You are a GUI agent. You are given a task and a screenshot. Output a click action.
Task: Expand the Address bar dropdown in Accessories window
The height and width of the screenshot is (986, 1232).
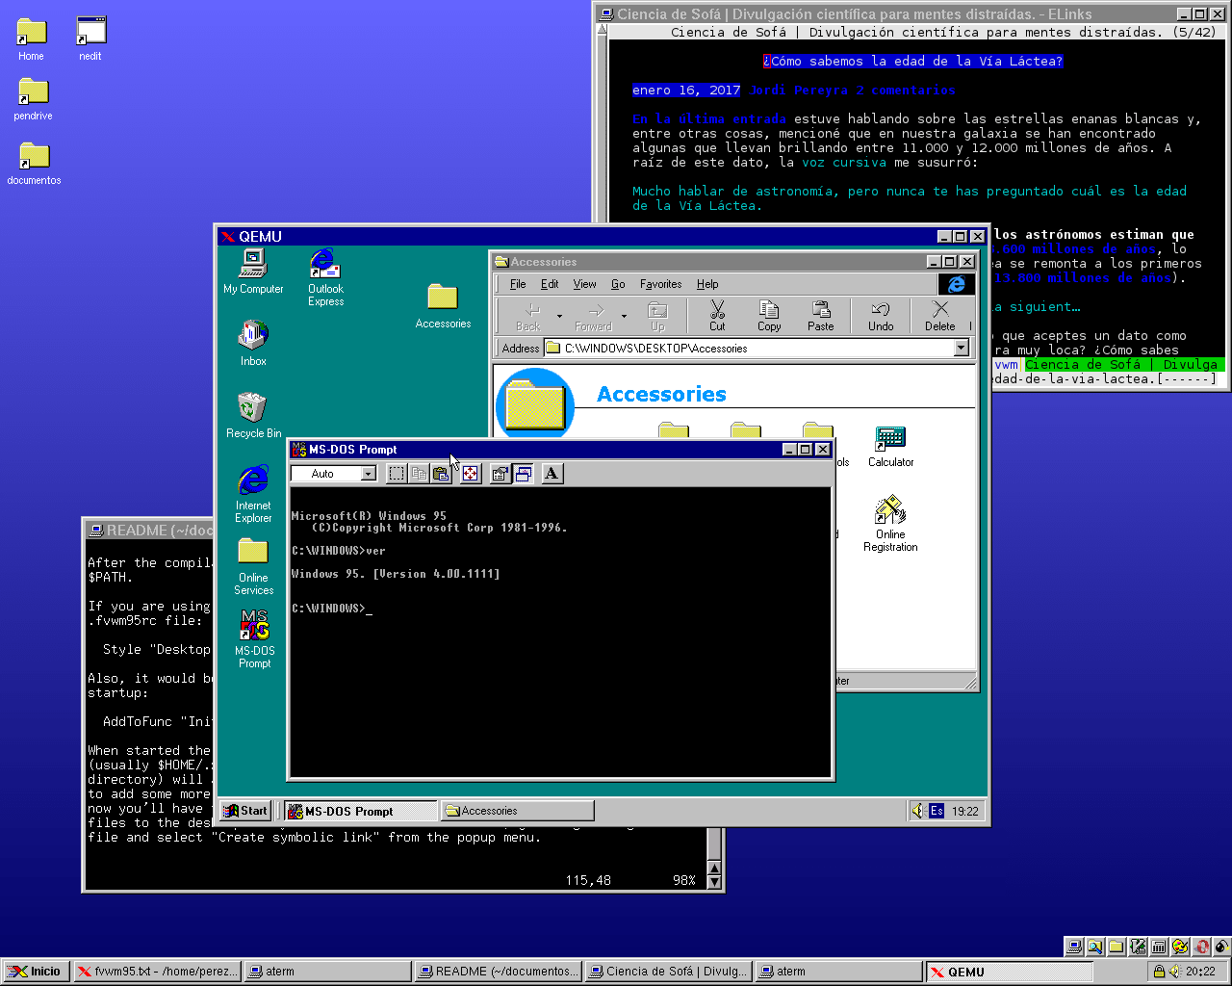[961, 349]
